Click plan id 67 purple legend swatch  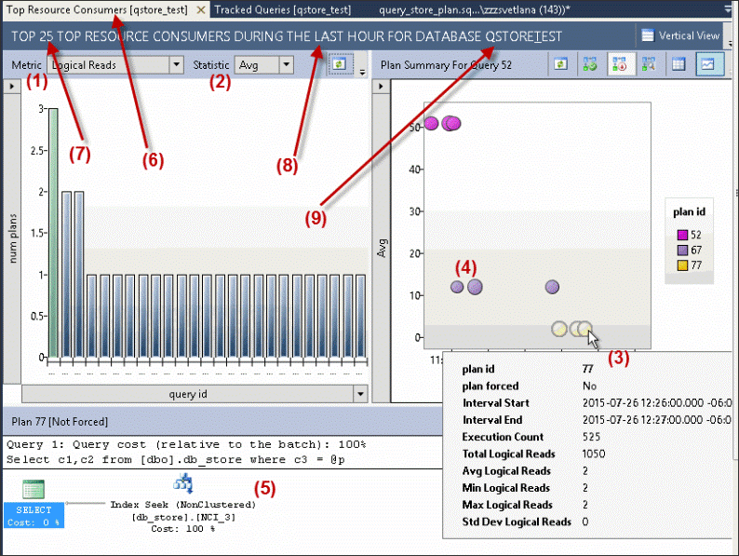(682, 250)
